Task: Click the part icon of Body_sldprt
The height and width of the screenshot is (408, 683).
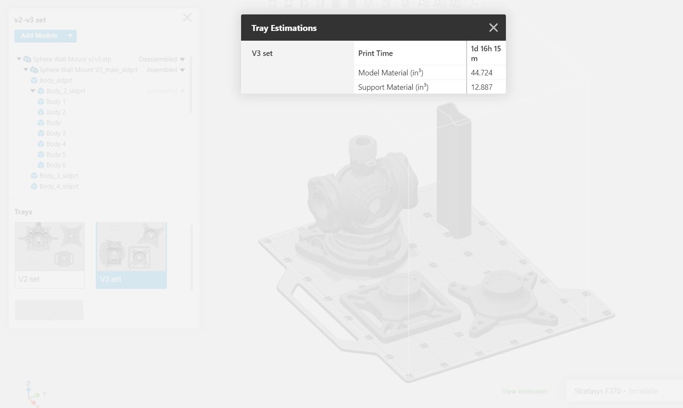Action: [34, 80]
